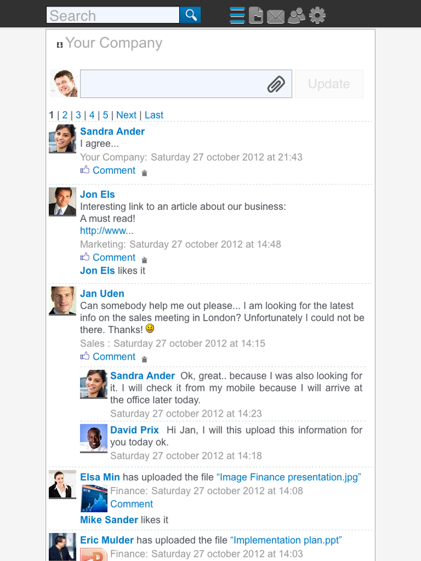Jump to the Last page
The width and height of the screenshot is (421, 561).
pyautogui.click(x=154, y=115)
